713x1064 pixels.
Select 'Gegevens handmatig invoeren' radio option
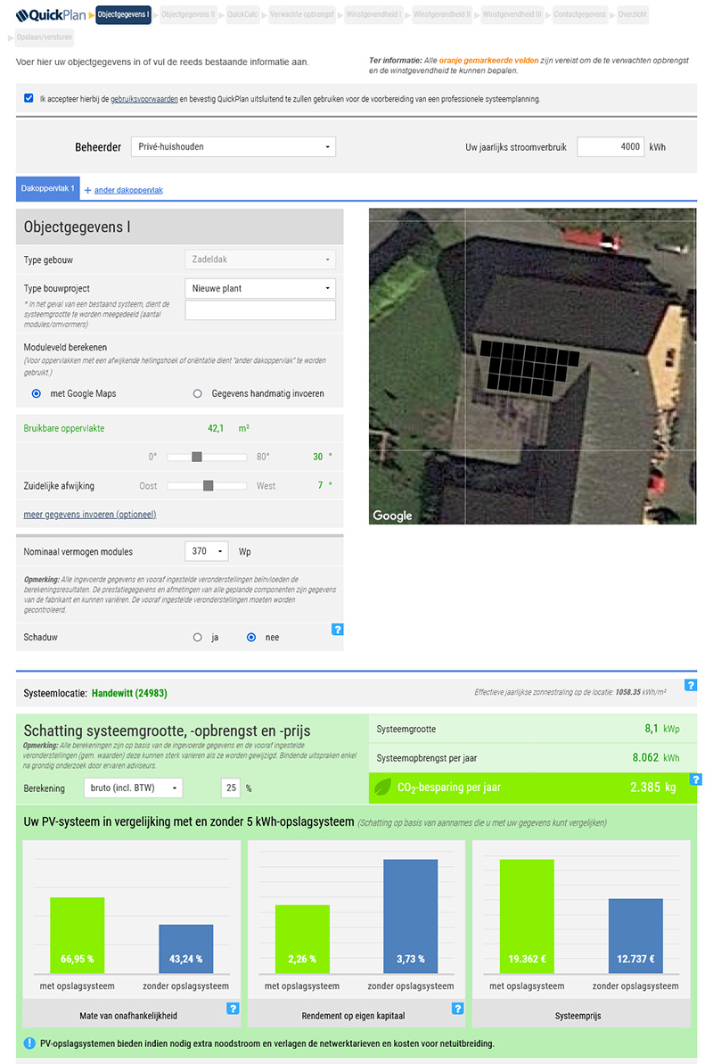tap(198, 393)
